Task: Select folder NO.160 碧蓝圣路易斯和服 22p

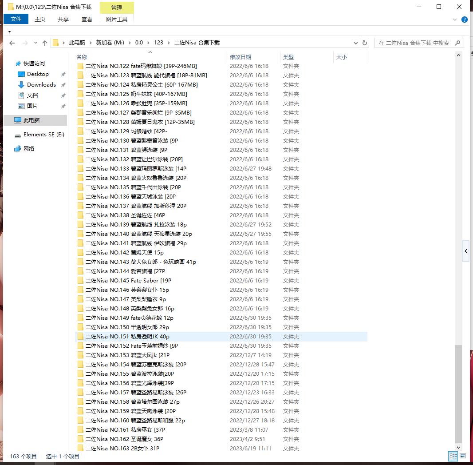Action: (221, 420)
